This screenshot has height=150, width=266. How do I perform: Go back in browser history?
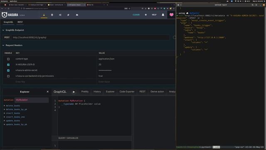[2, 8]
